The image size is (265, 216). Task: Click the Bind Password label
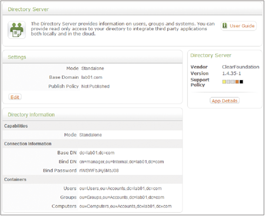(59, 171)
